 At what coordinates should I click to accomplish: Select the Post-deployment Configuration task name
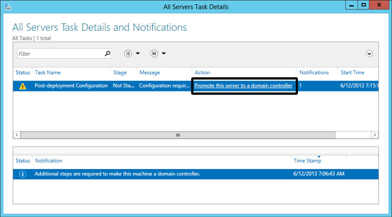[71, 86]
